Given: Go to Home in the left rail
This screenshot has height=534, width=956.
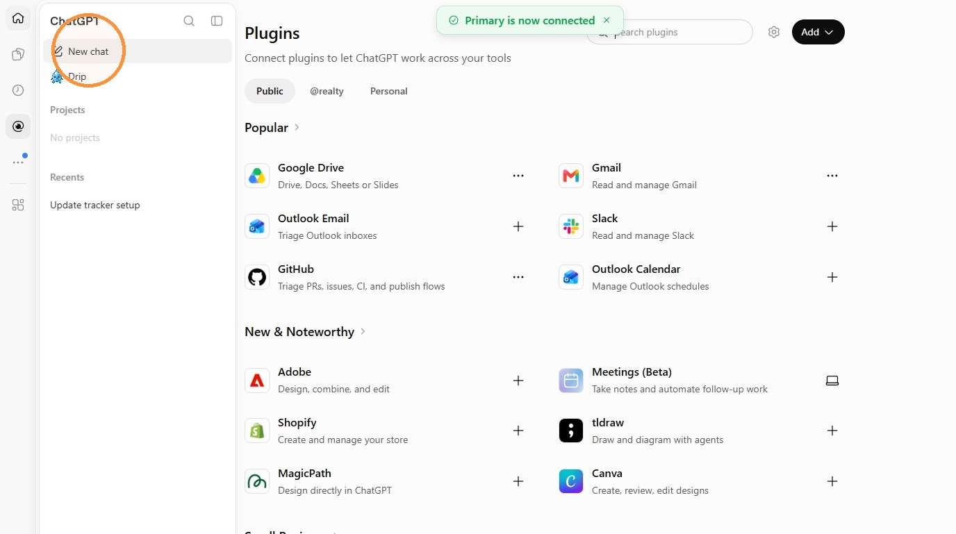Looking at the screenshot, I should tap(18, 18).
